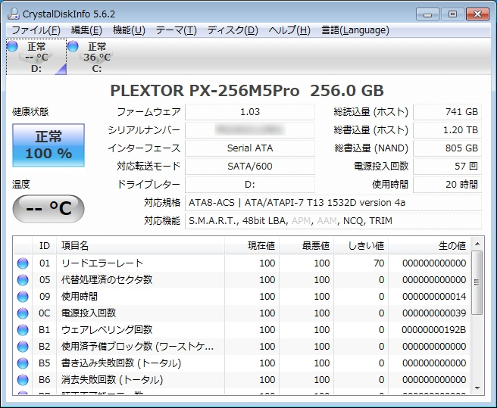Screen dimensions: 497x408
Task: Click status orb for 代替処理済のセクタ数 row
Action: pyautogui.click(x=23, y=280)
